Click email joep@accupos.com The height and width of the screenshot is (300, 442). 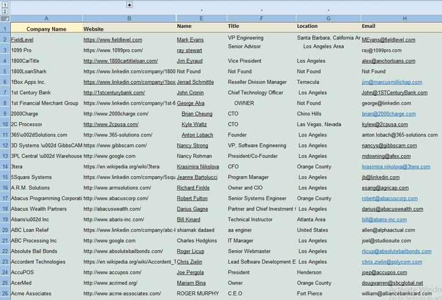tap(385, 272)
